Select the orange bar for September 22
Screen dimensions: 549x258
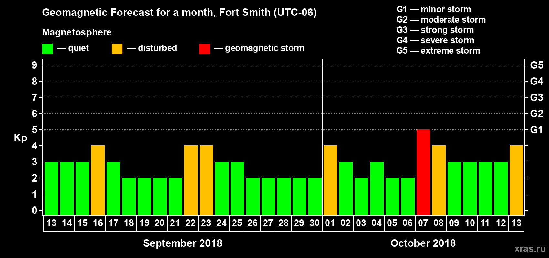tap(191, 180)
